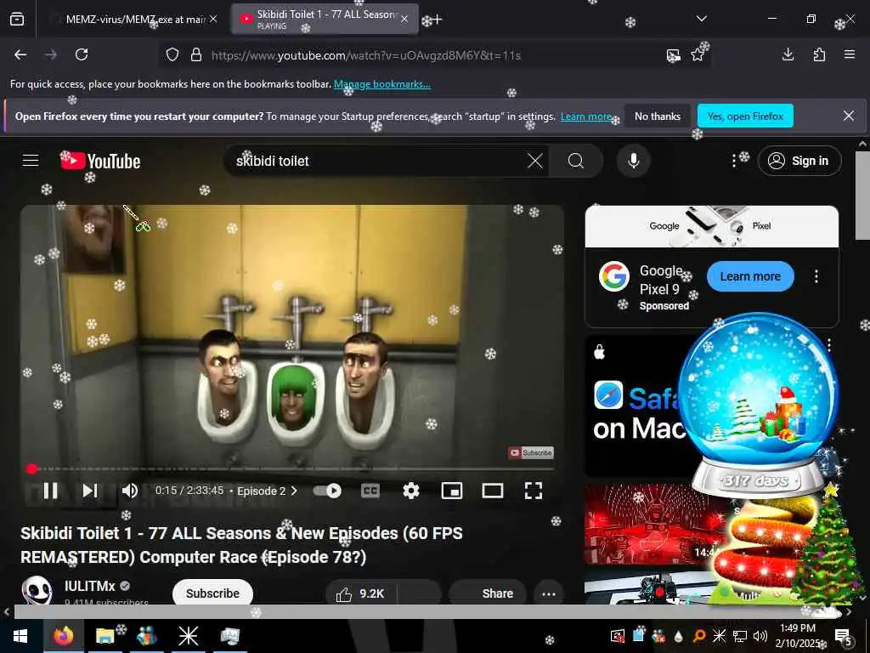Open IULITMx channel avatar

pyautogui.click(x=37, y=591)
